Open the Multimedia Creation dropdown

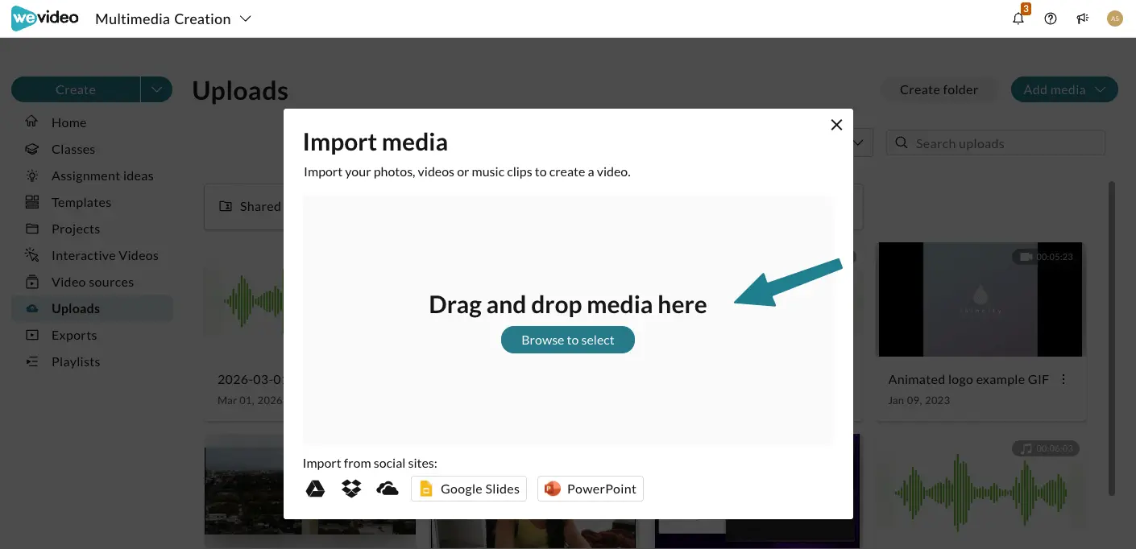pos(173,19)
